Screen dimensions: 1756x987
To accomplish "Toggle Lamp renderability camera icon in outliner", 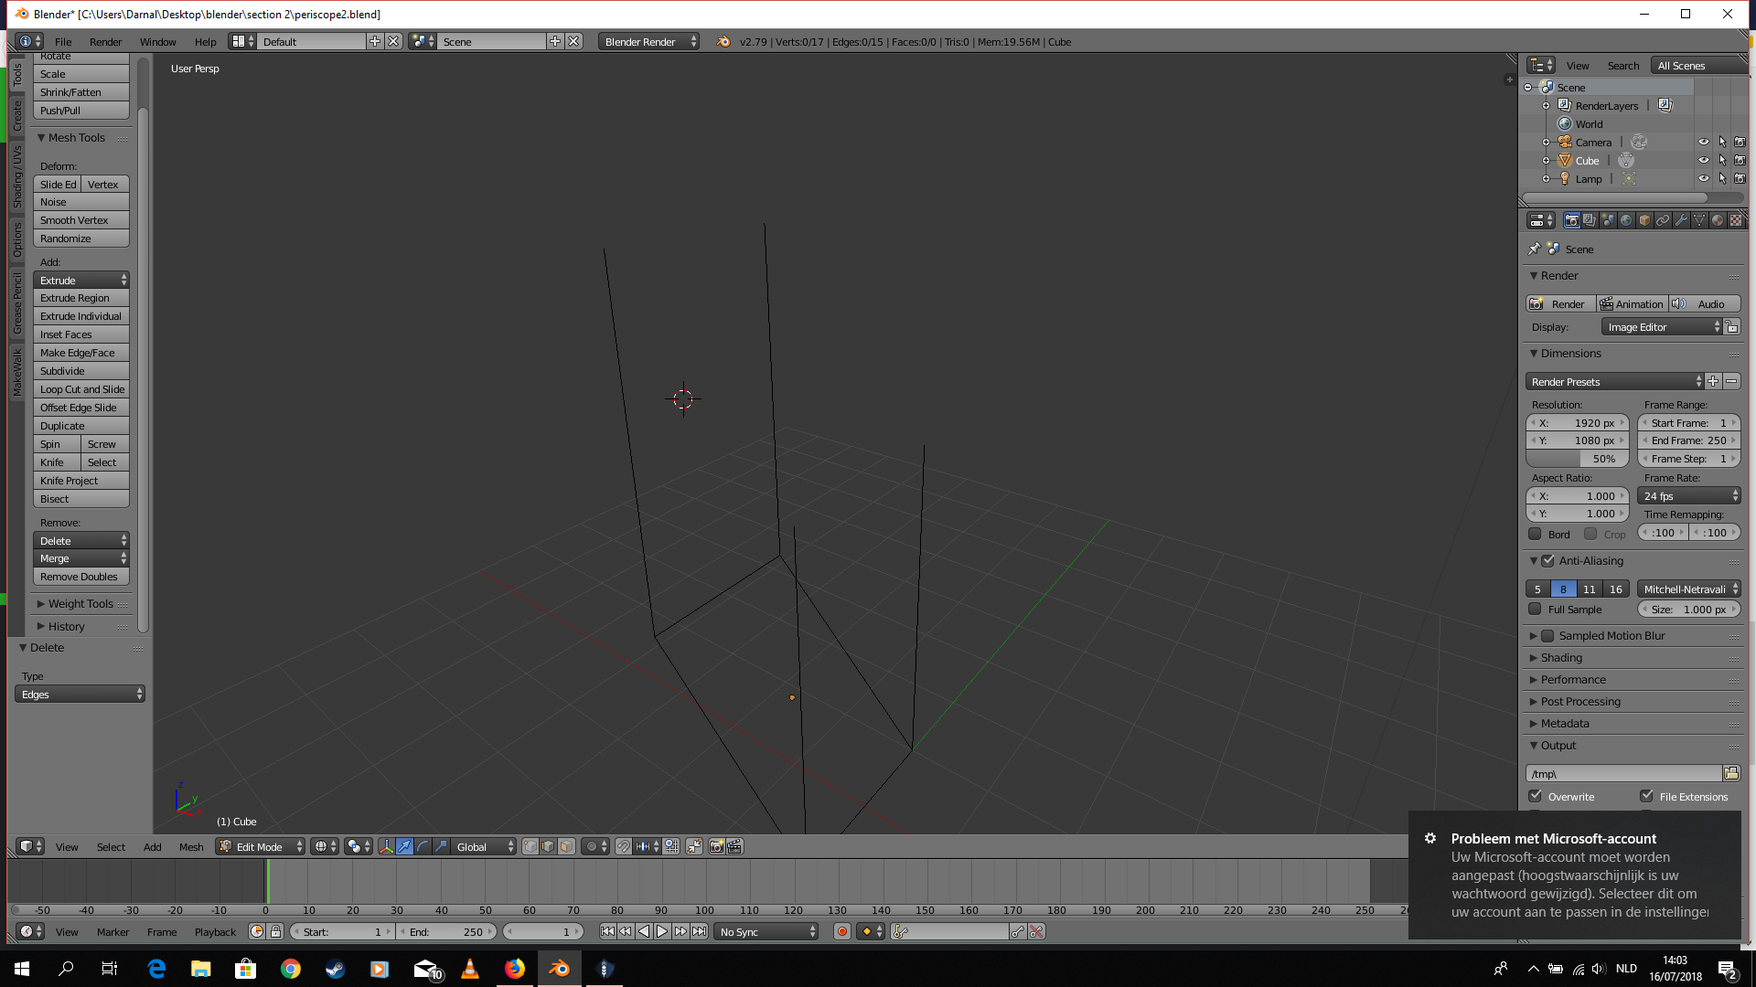I will tap(1740, 179).
